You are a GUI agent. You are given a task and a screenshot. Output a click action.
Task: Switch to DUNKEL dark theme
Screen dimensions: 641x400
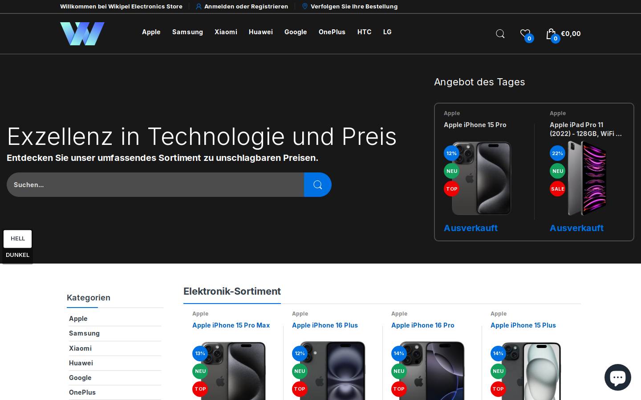(18, 255)
